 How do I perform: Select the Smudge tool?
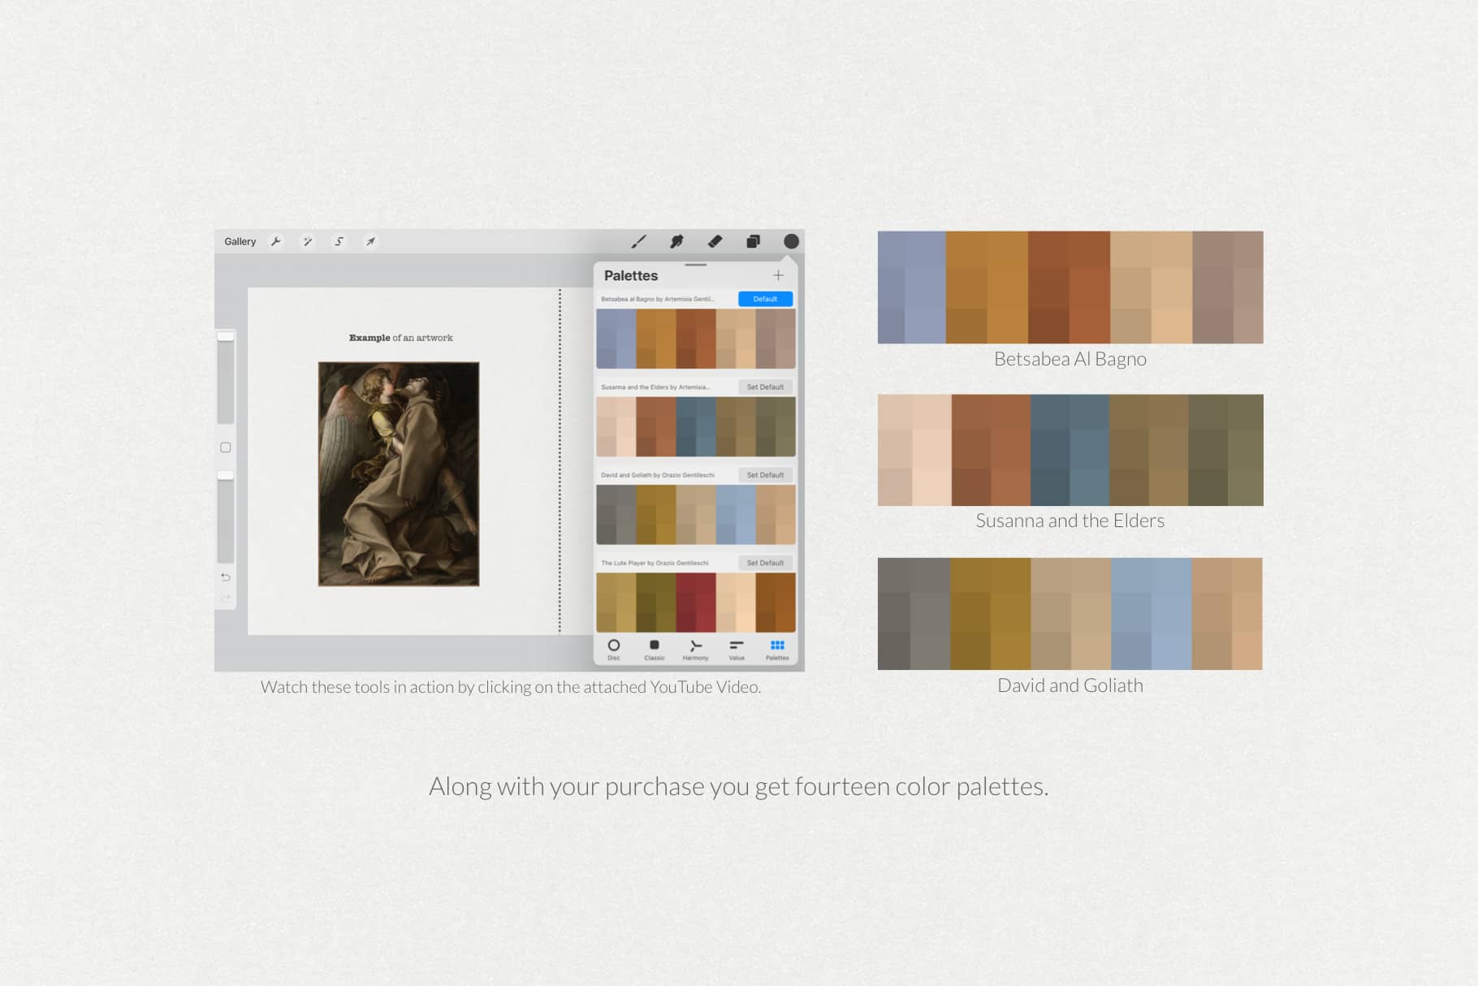(676, 240)
